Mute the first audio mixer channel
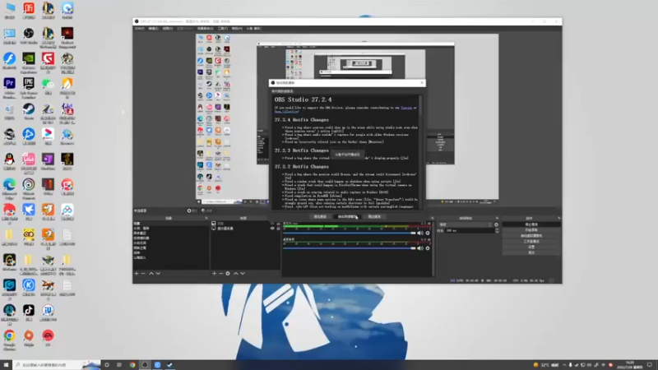Viewport: 658px width, 370px height. click(x=420, y=234)
